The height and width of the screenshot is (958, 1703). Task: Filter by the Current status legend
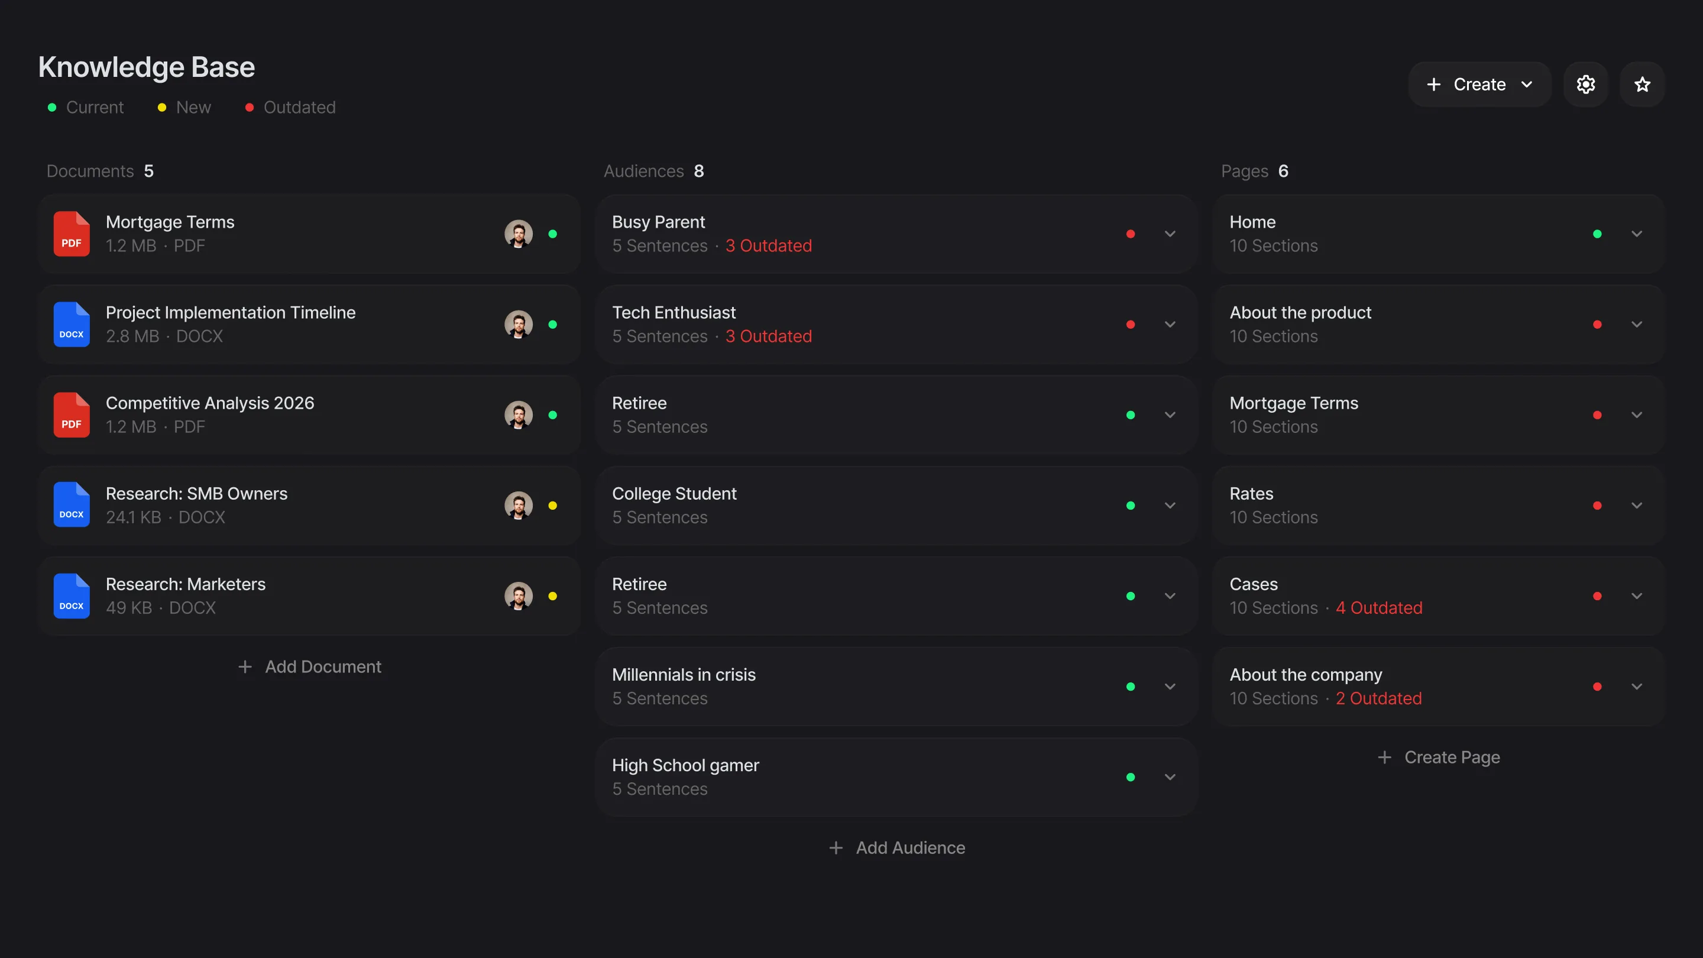coord(86,107)
